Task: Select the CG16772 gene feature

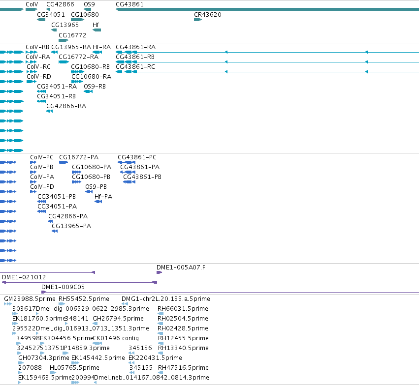Action: [x=64, y=40]
